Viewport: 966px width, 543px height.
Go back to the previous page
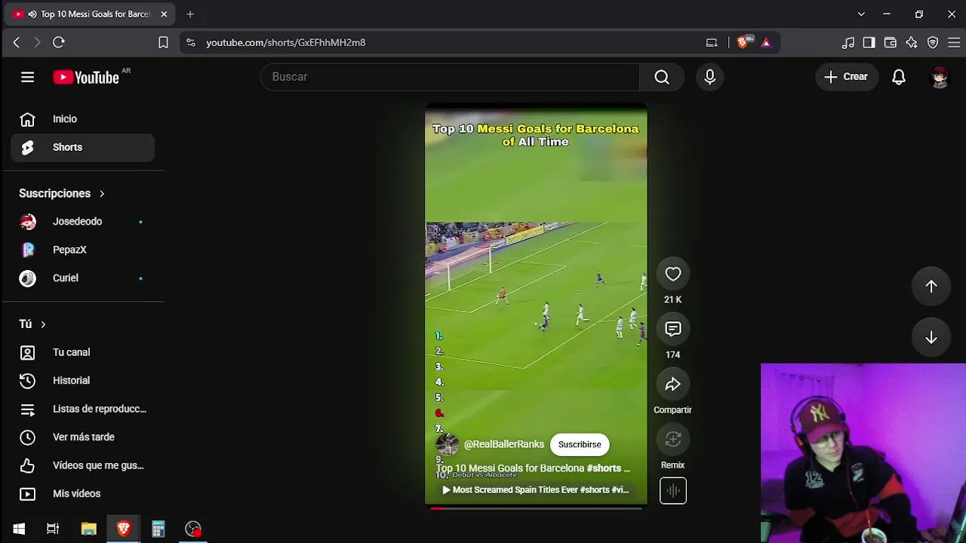tap(16, 42)
